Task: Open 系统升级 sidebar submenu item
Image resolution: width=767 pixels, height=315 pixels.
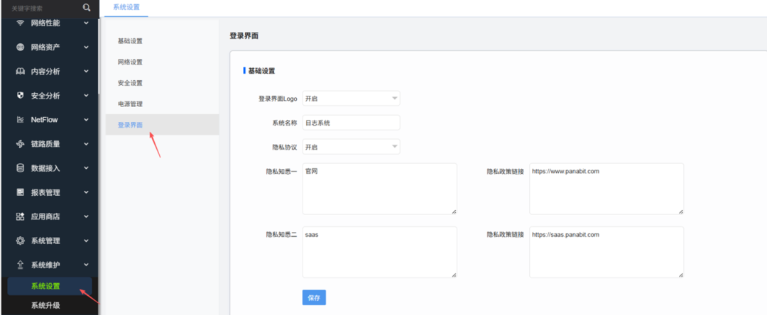Action: (x=45, y=306)
